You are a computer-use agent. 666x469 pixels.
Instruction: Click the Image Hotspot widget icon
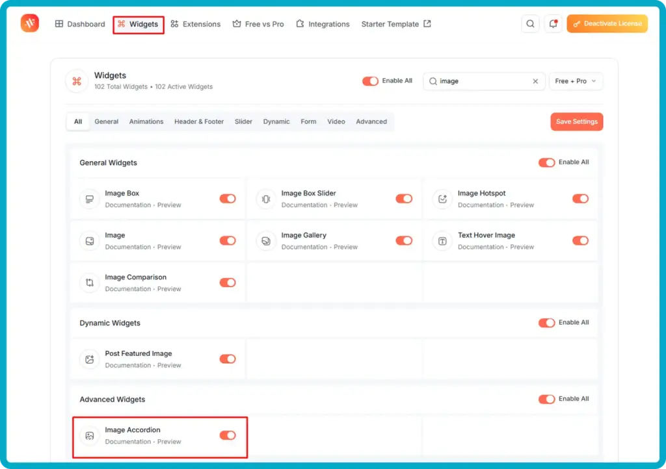[x=442, y=199]
